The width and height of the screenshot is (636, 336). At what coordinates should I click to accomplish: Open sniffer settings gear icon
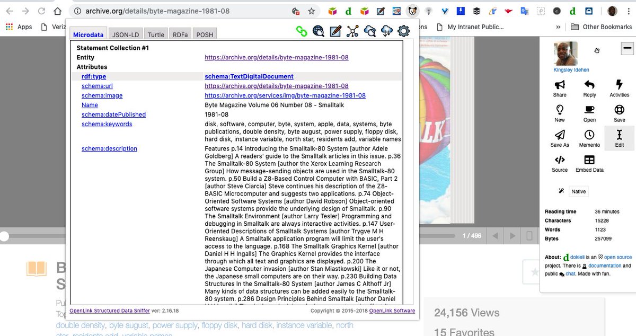pyautogui.click(x=403, y=31)
